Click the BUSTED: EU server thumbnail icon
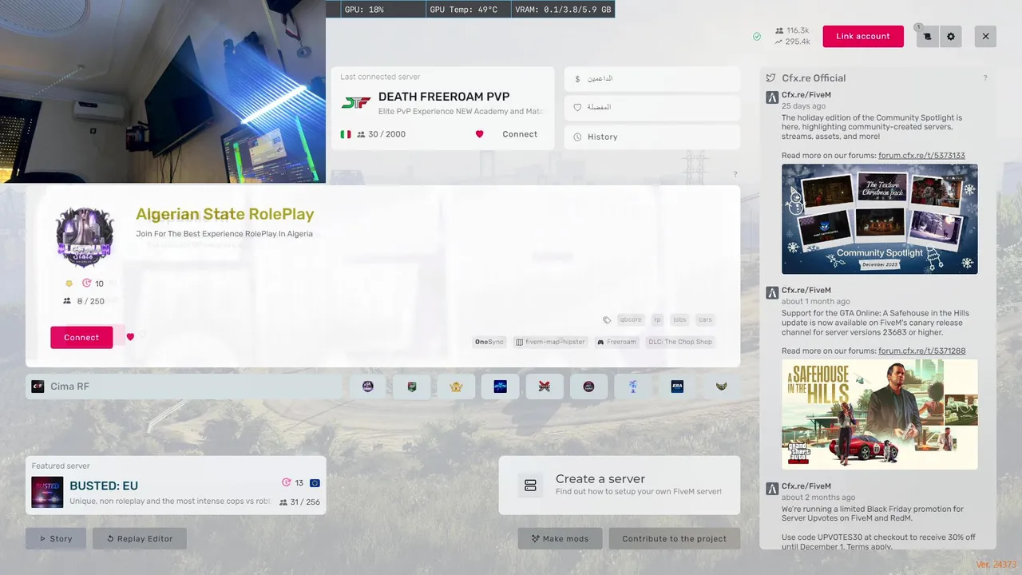This screenshot has height=575, width=1022. [47, 493]
